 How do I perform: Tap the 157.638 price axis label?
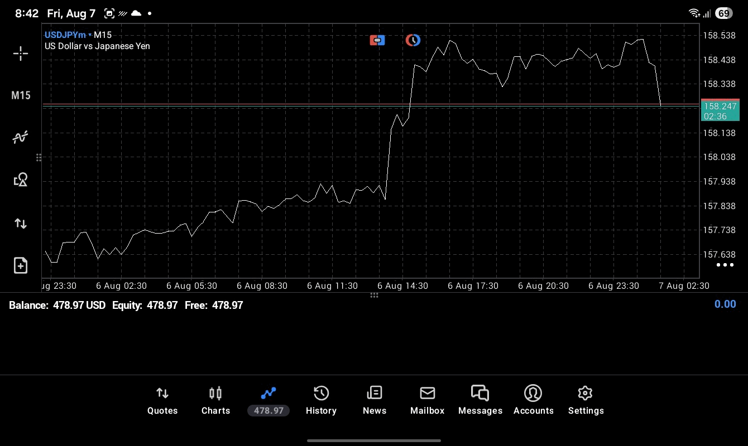[719, 254]
